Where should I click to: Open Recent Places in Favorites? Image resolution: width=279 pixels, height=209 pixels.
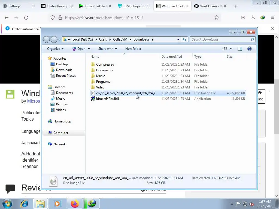tap(66, 76)
